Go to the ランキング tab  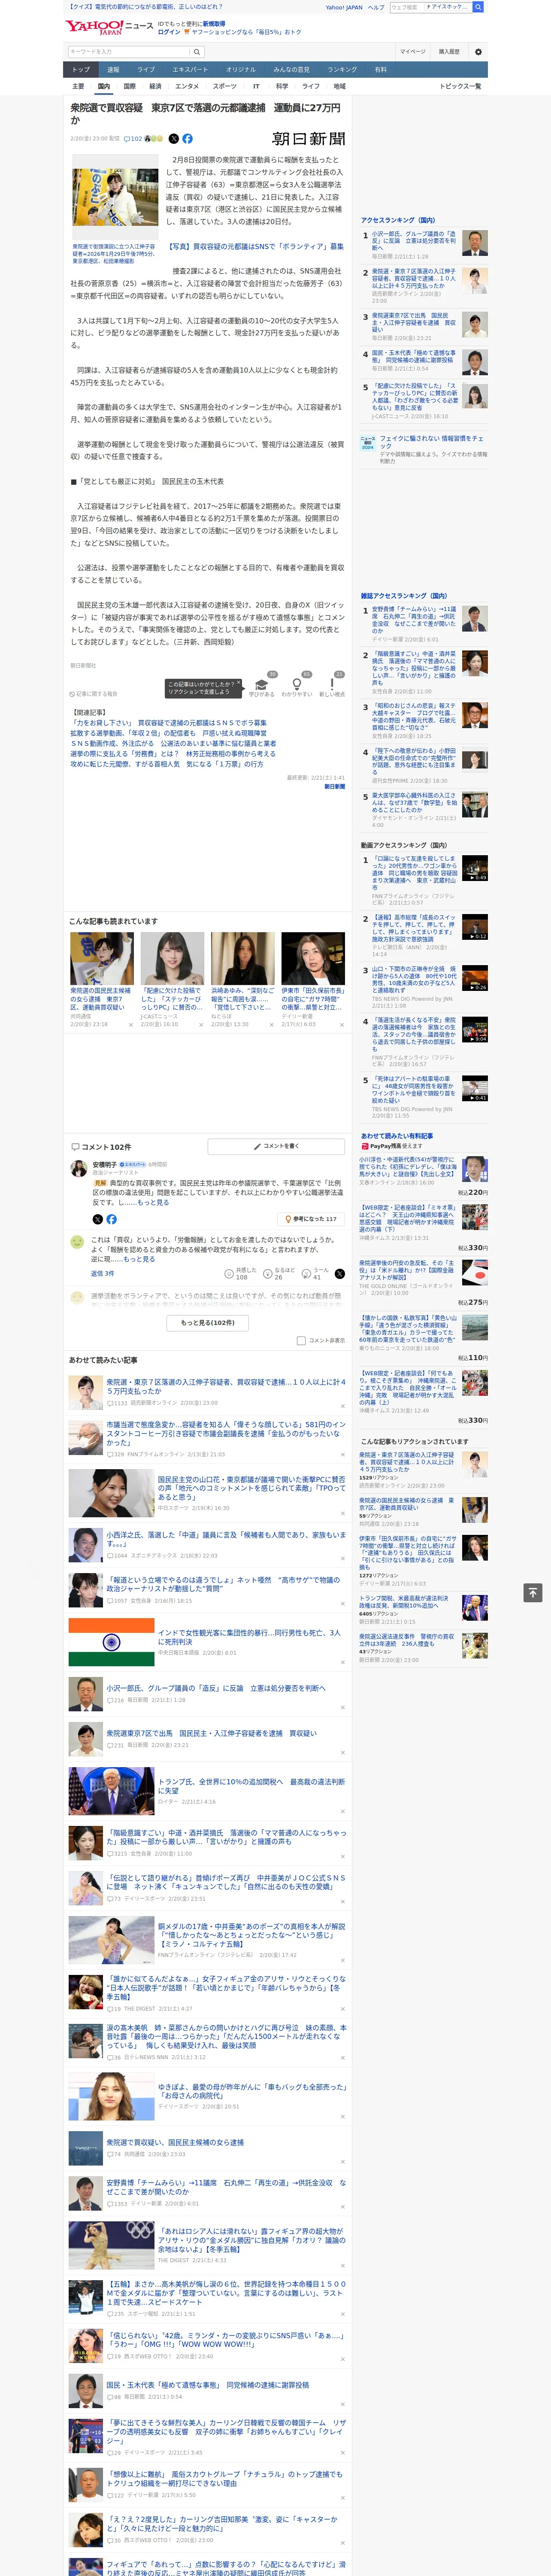[x=342, y=69]
